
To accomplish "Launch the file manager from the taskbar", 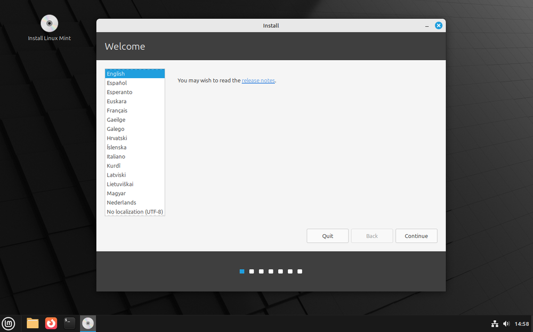I will pyautogui.click(x=32, y=323).
